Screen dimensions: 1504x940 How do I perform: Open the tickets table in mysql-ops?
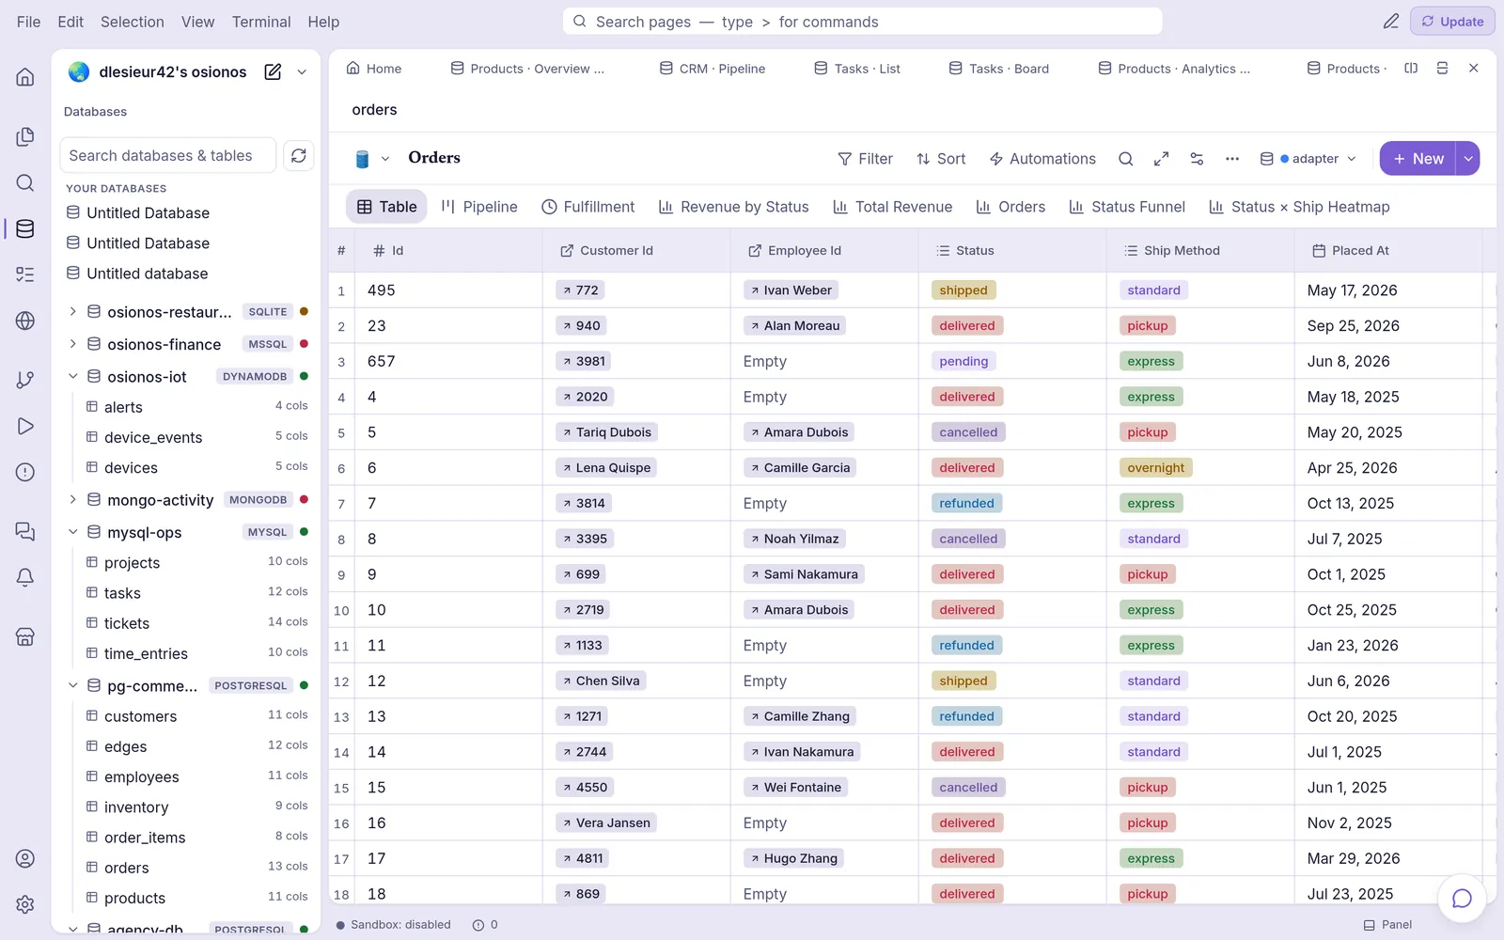click(196, 623)
